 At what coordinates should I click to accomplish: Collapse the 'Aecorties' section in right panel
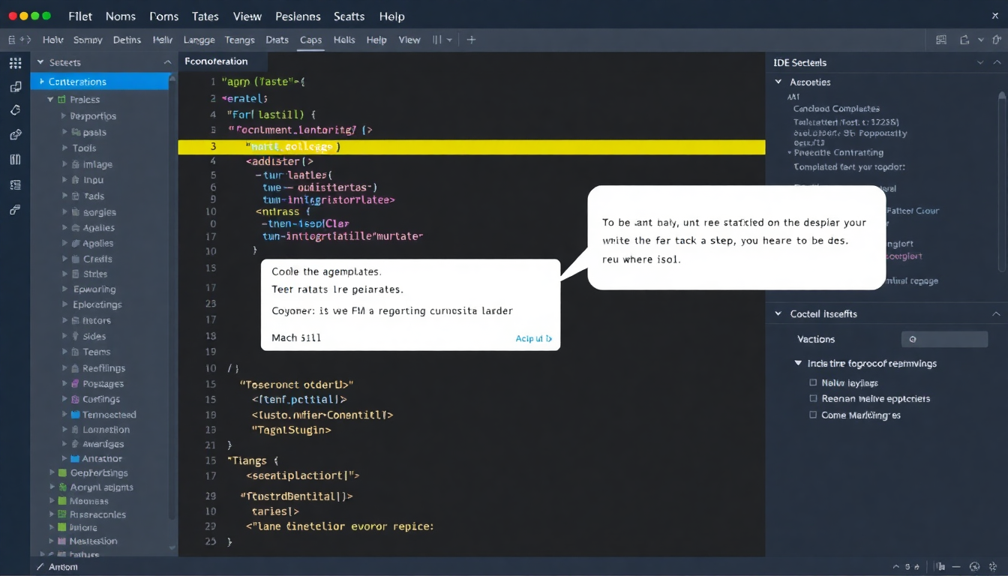tap(778, 82)
